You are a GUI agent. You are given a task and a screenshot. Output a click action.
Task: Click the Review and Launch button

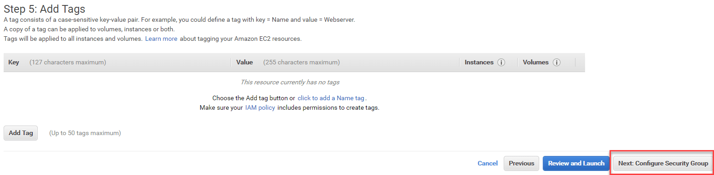click(x=576, y=163)
